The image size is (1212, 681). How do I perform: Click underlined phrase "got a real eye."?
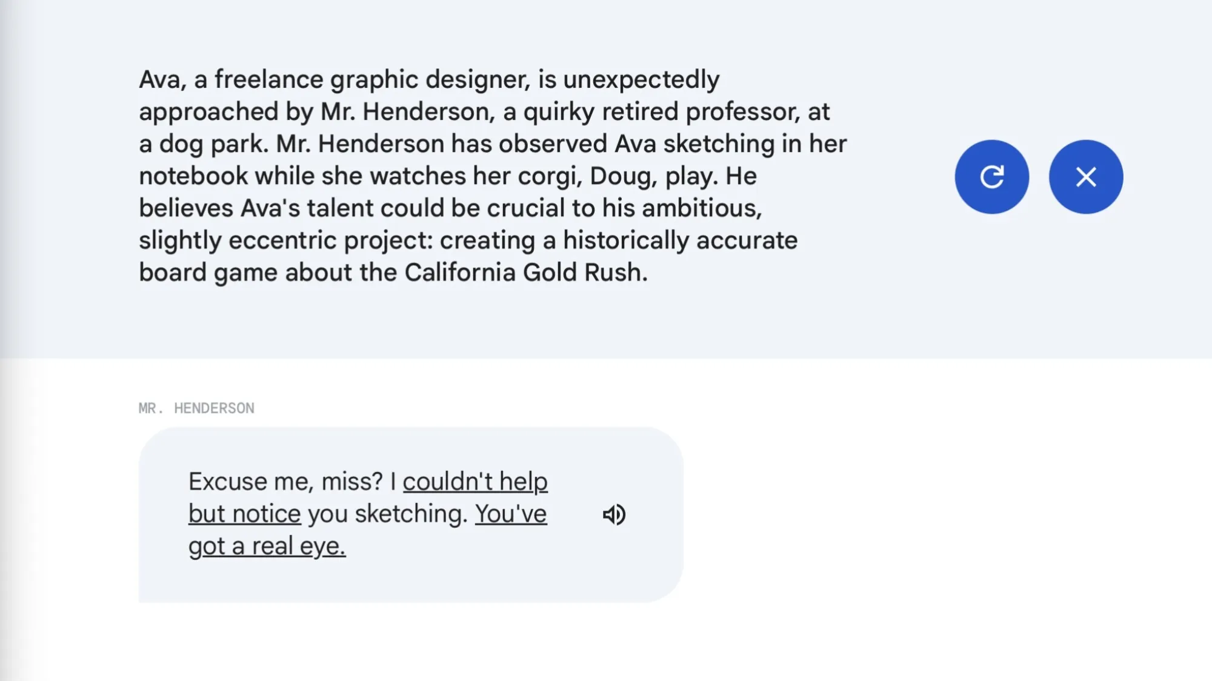[x=267, y=546]
